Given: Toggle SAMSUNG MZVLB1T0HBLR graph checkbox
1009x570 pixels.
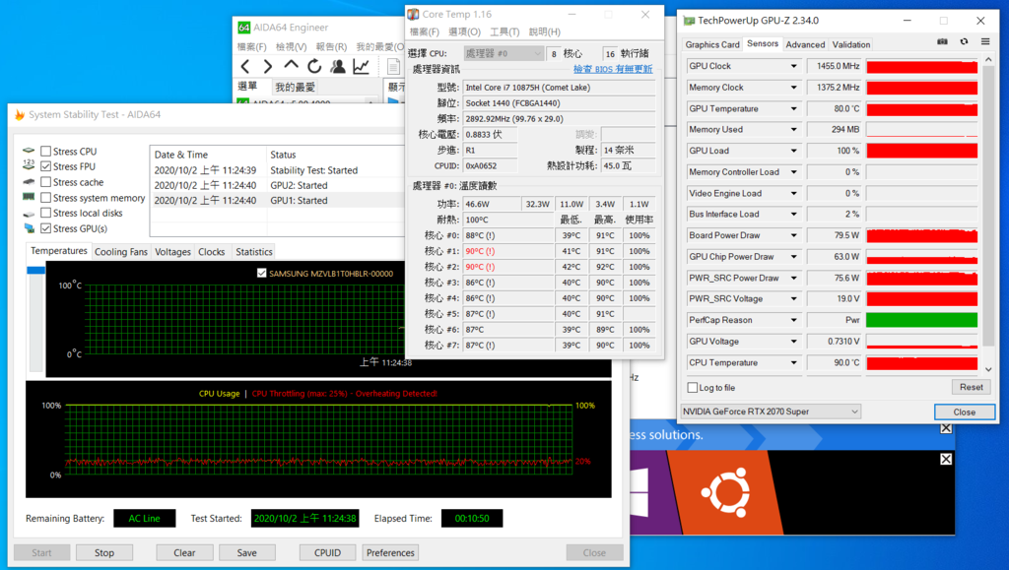Looking at the screenshot, I should [x=261, y=273].
